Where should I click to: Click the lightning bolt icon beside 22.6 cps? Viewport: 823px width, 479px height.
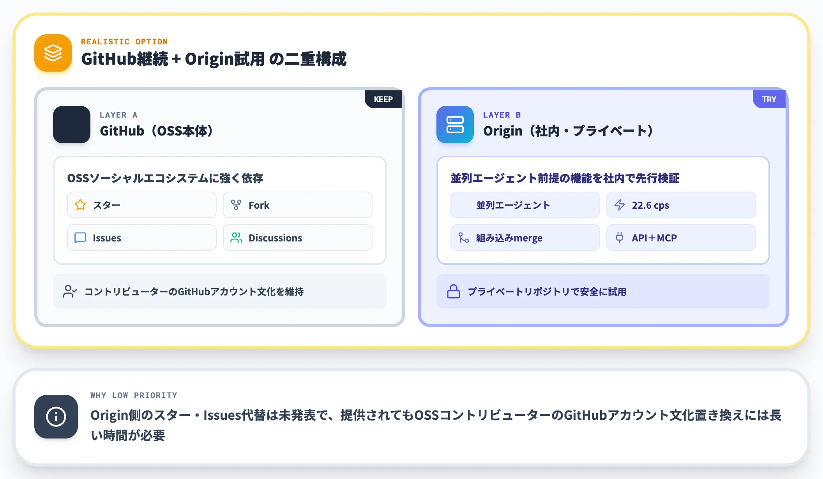[620, 205]
